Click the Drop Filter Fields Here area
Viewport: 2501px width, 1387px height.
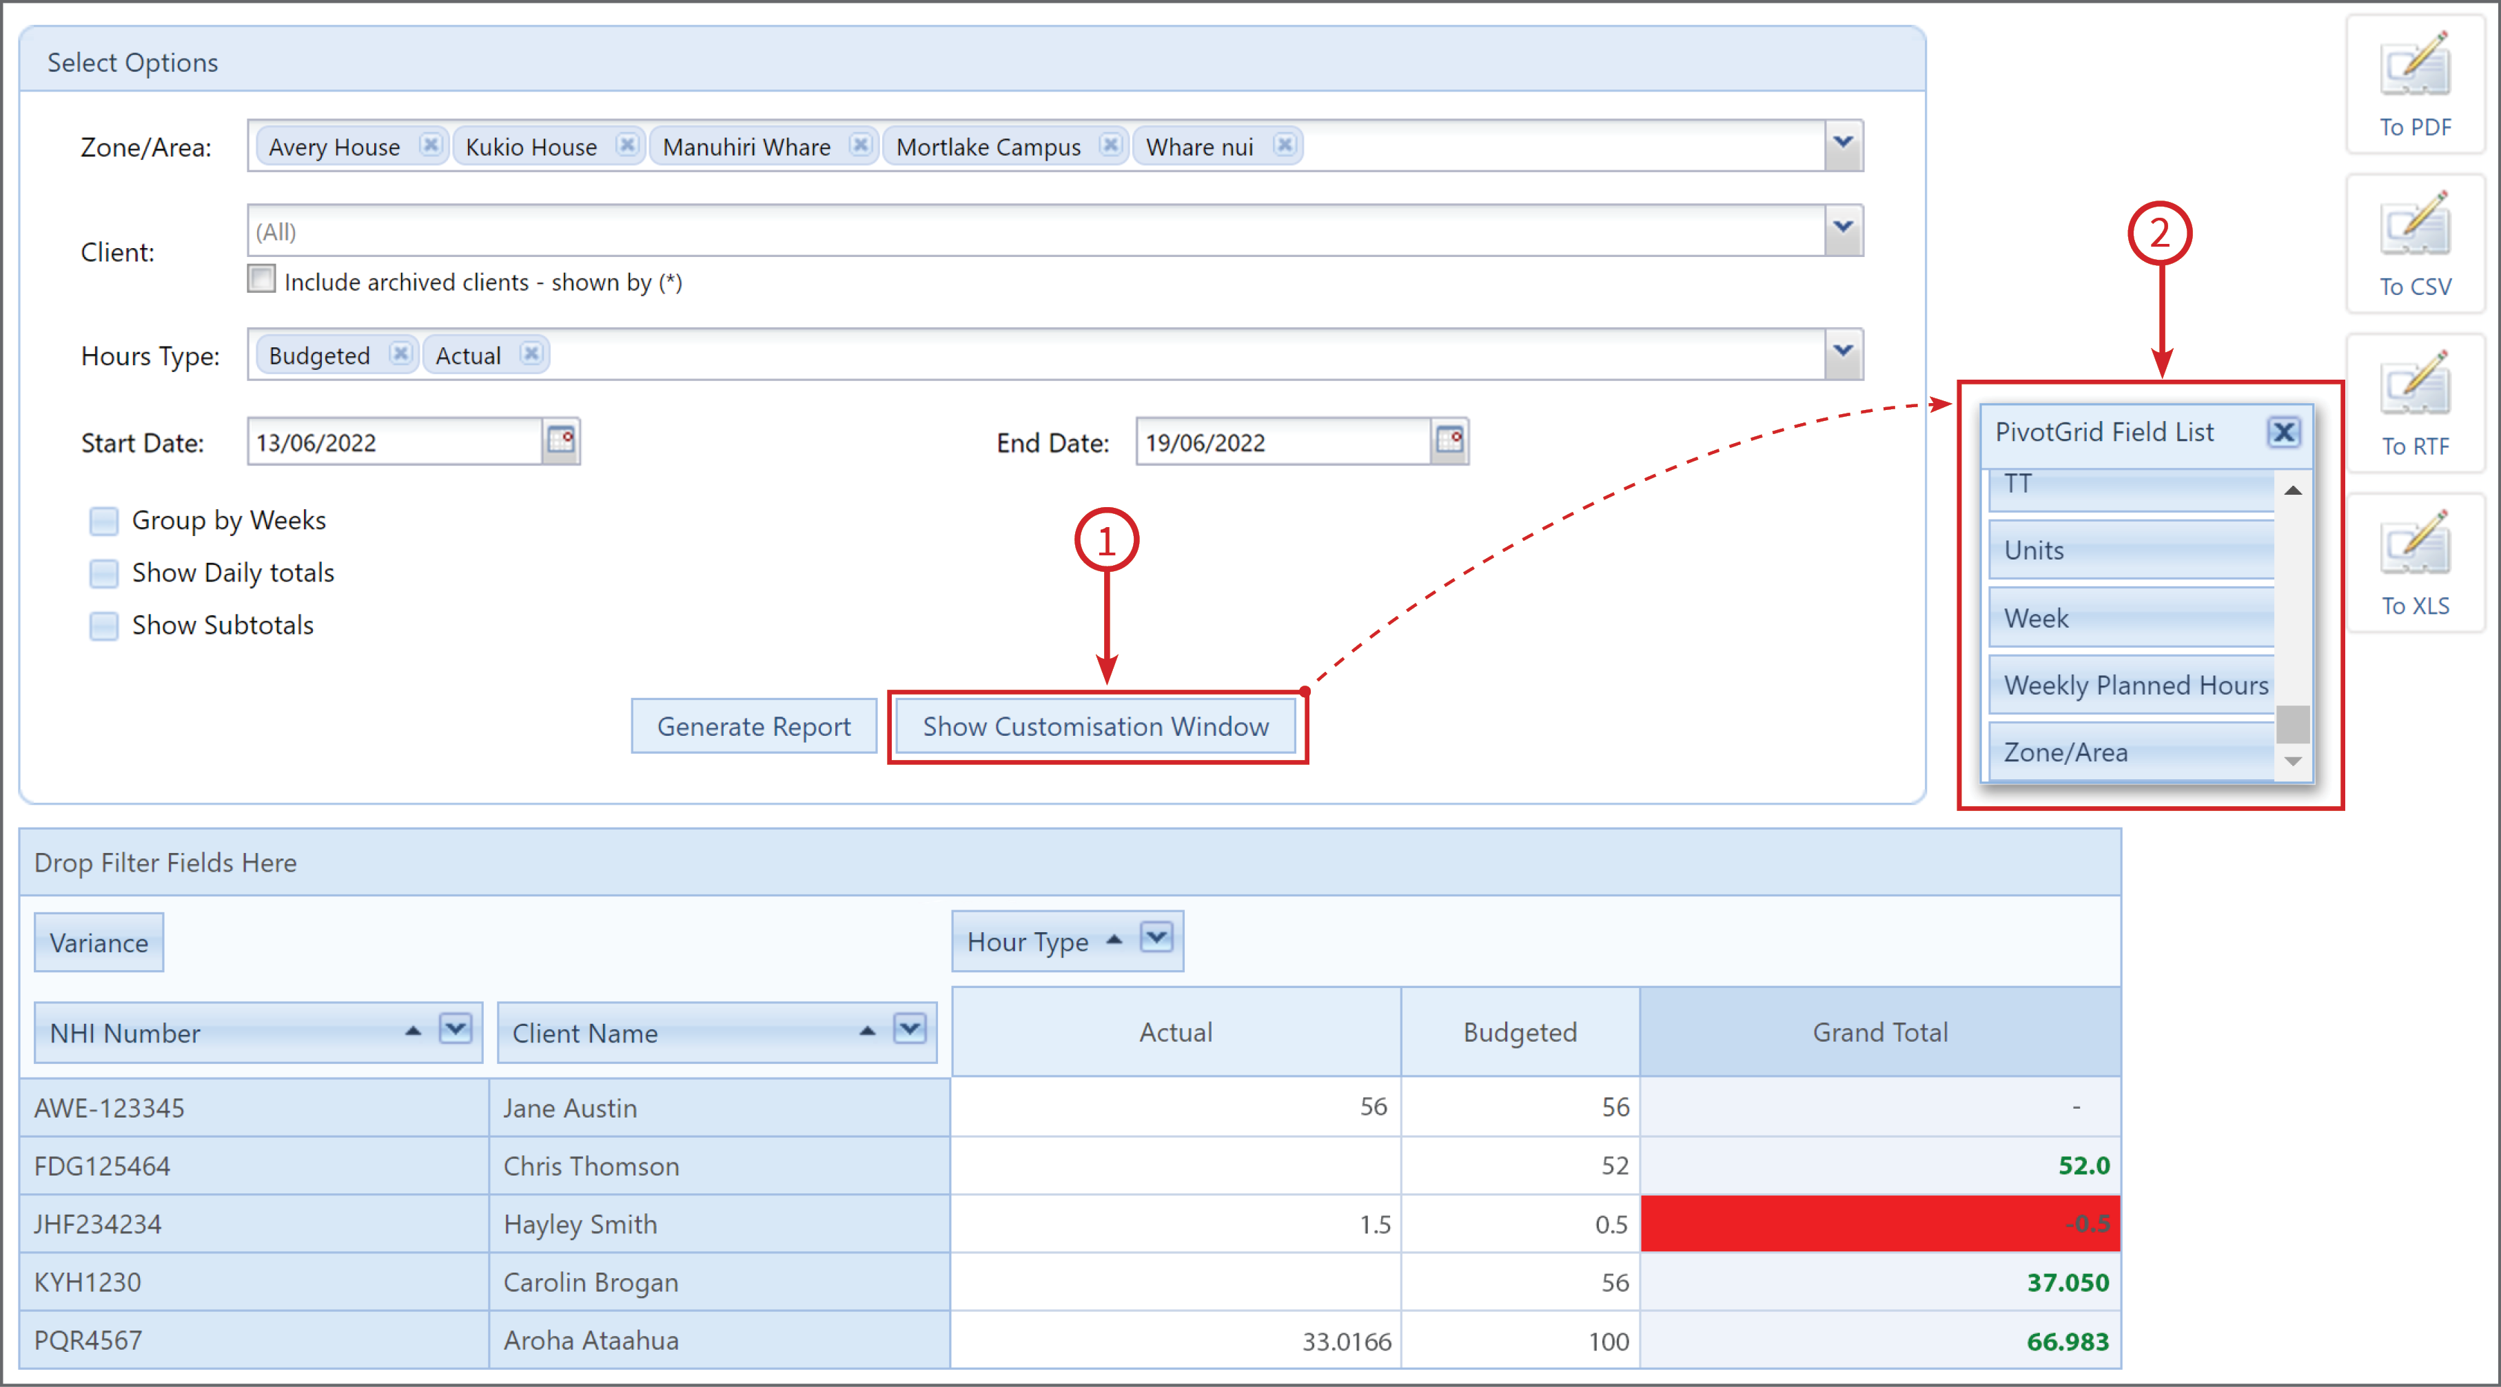tap(1070, 863)
